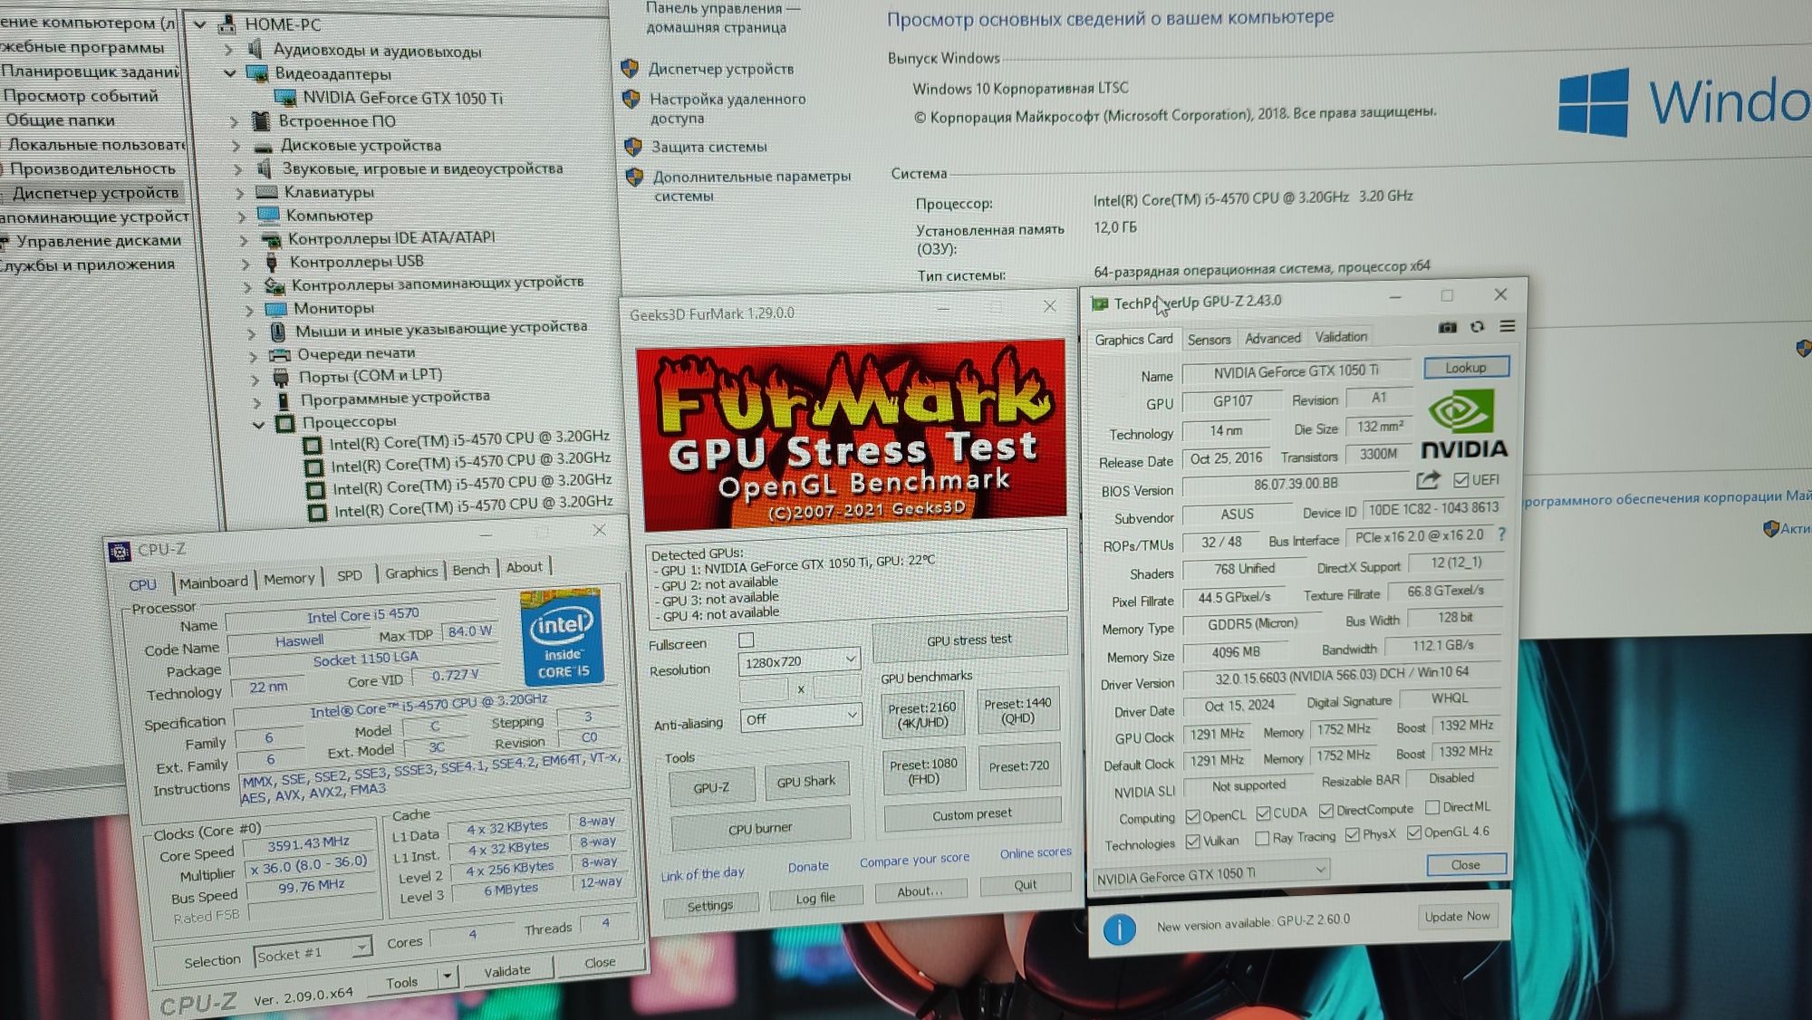Collapse the Видеоадаптеры tree node
The width and height of the screenshot is (1812, 1020).
coord(230,73)
